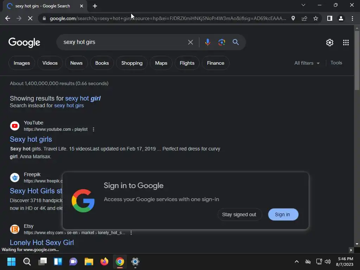360x270 pixels.
Task: Bookmark this tab with star
Action: 316,18
